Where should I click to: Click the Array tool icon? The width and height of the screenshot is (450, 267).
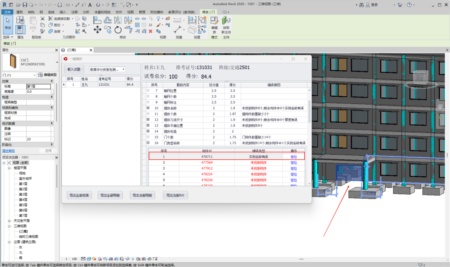coord(137,25)
